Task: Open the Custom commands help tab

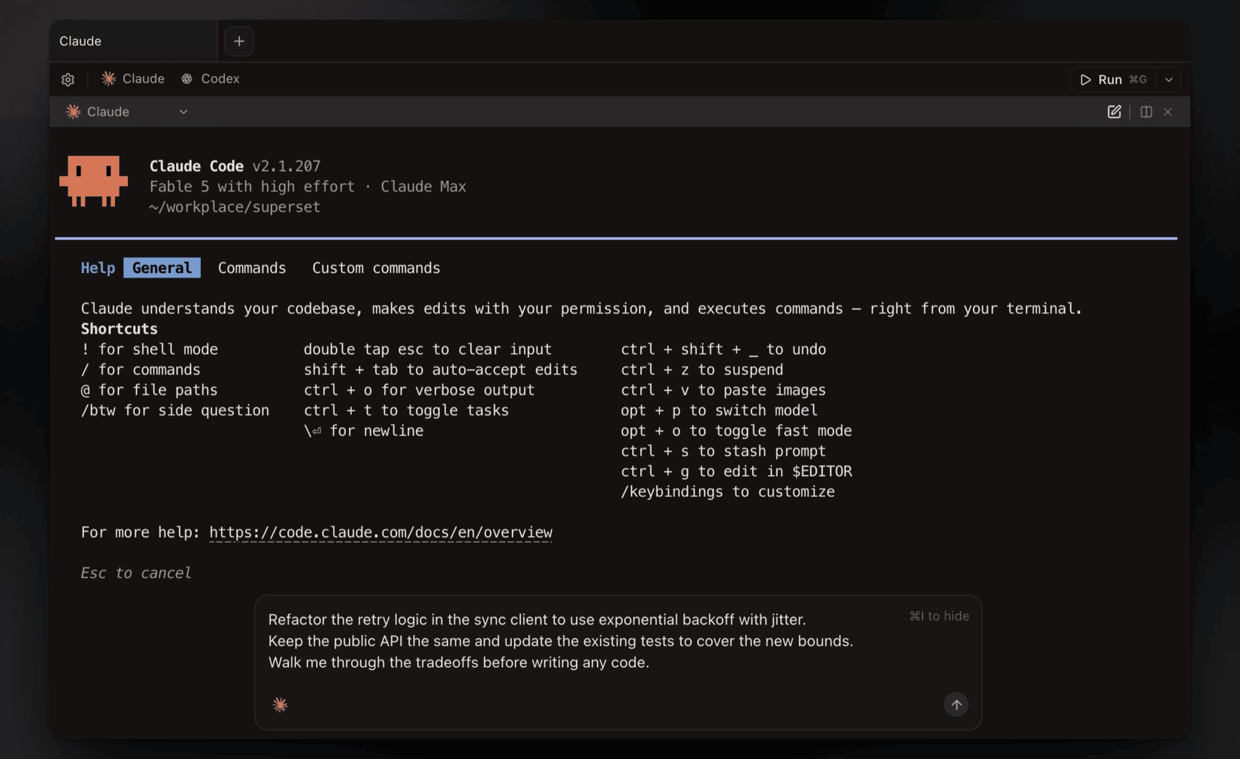Action: pos(376,268)
